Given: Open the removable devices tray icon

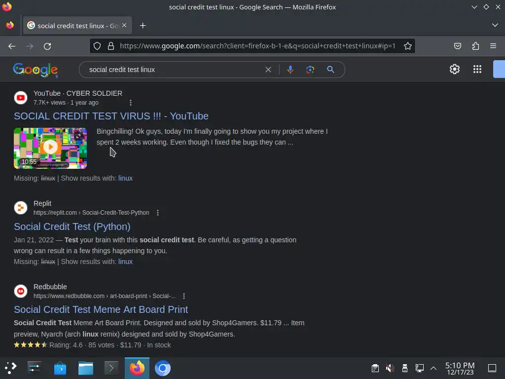Looking at the screenshot, I should tap(405, 368).
